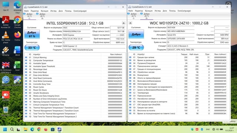The image size is (237, 133).
Task: Open Adobe Acrobat DC desktop shortcut
Action: click(x=6, y=22)
